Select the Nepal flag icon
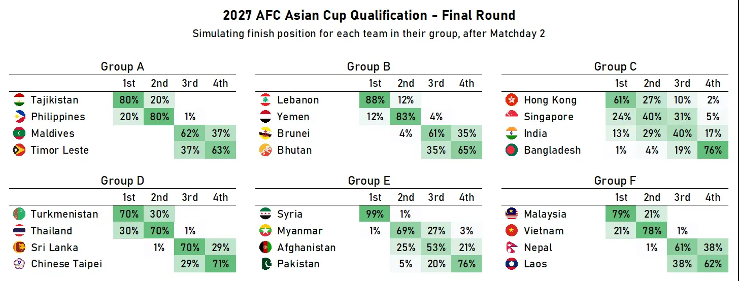 tap(512, 248)
